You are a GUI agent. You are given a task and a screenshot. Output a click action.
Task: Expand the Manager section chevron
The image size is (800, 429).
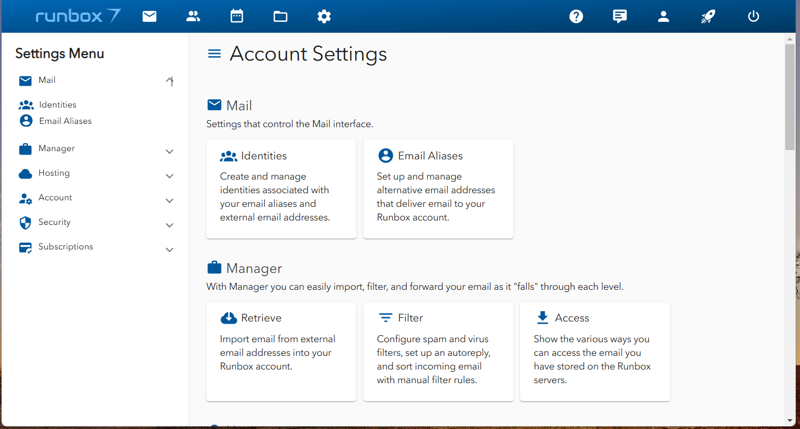pos(170,152)
